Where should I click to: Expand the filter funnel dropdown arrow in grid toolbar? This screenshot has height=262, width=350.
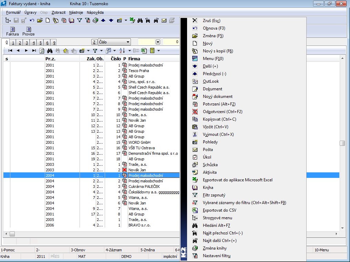(x=101, y=51)
